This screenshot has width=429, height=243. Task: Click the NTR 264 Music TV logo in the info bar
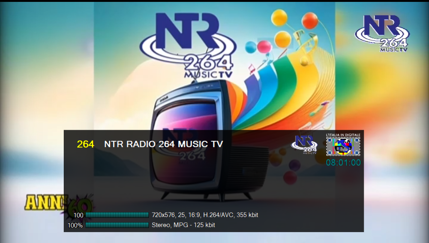click(x=304, y=145)
